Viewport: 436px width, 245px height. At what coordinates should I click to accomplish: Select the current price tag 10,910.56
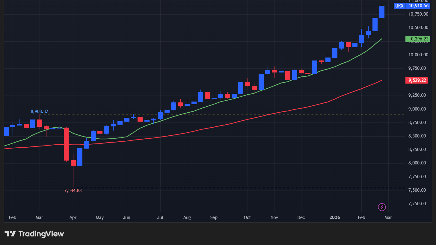click(x=416, y=6)
